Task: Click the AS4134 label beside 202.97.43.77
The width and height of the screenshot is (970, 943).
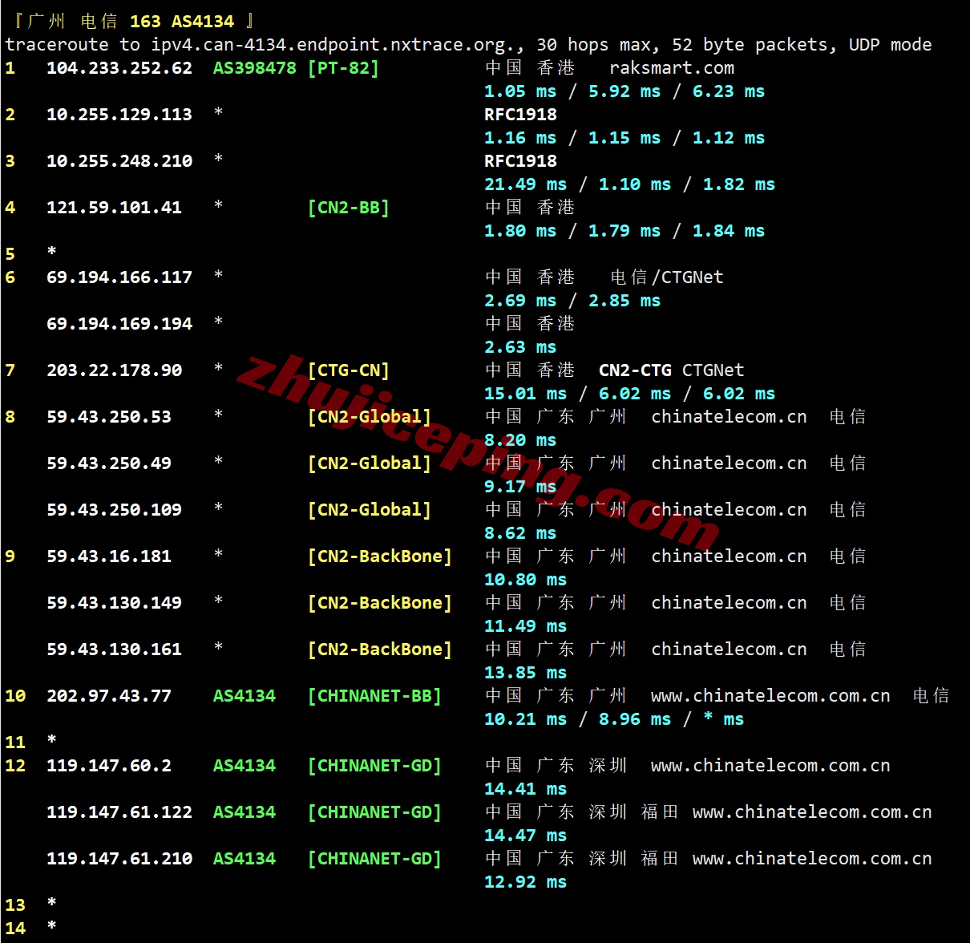Action: click(x=244, y=696)
